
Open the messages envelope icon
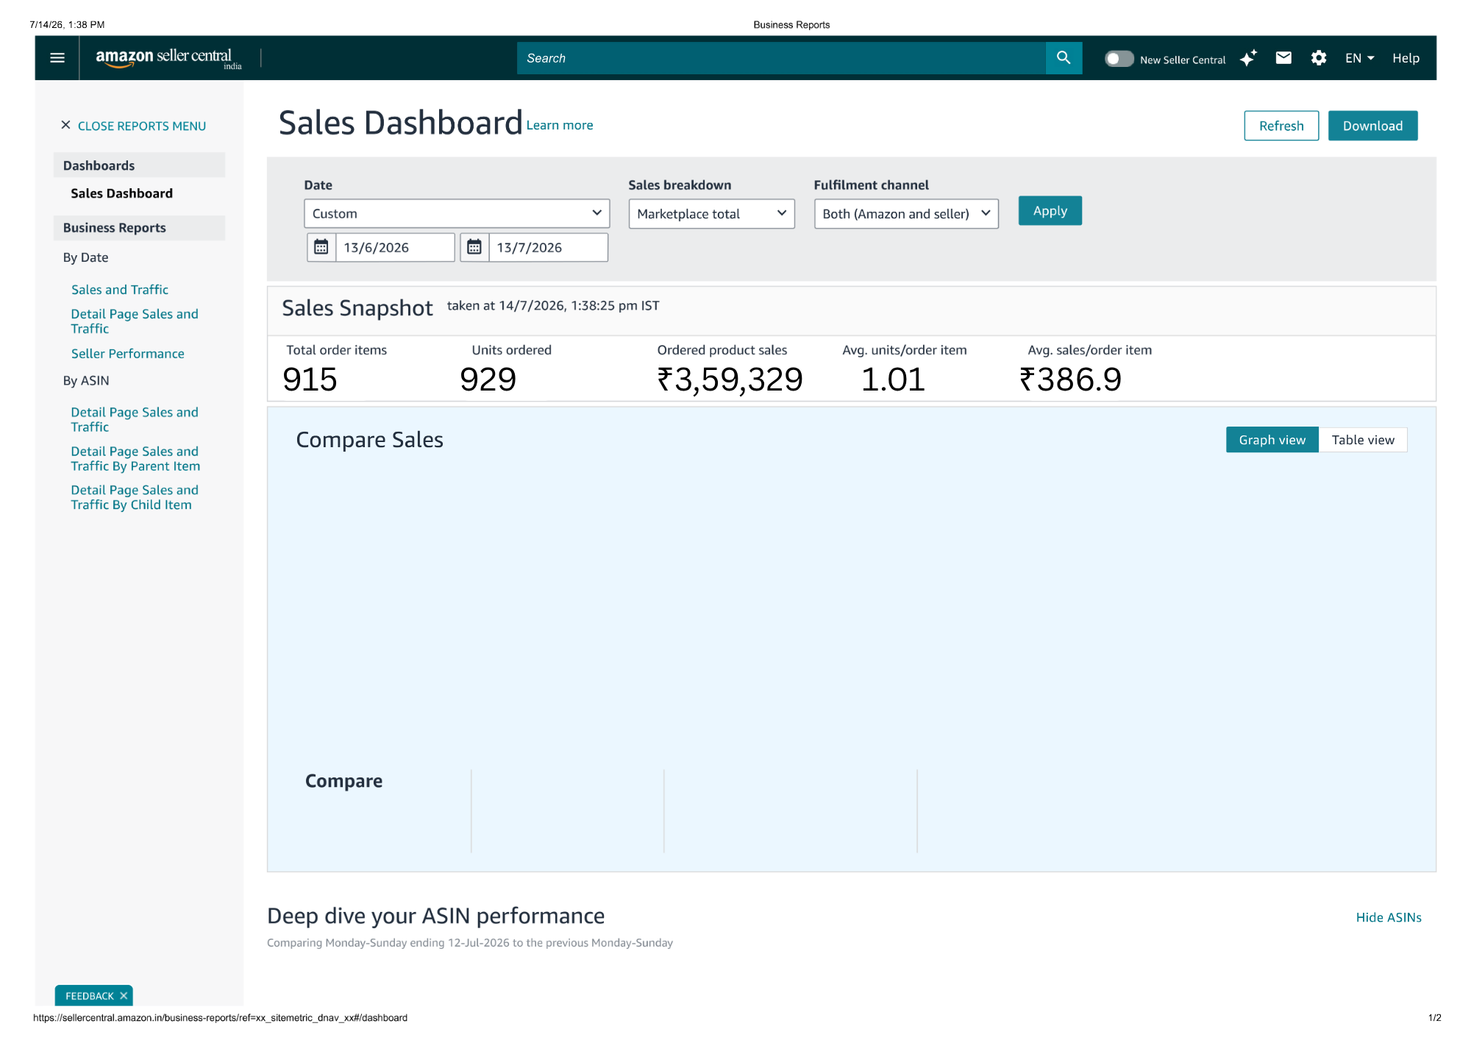point(1283,58)
